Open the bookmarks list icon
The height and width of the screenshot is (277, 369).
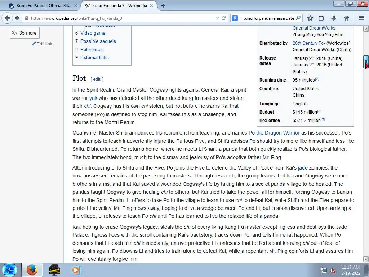pos(321,18)
